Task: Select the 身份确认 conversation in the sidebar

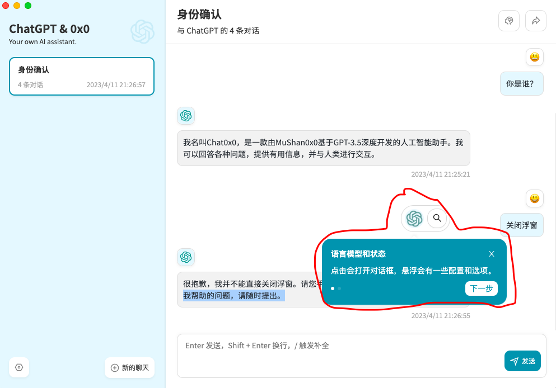Action: 82,75
